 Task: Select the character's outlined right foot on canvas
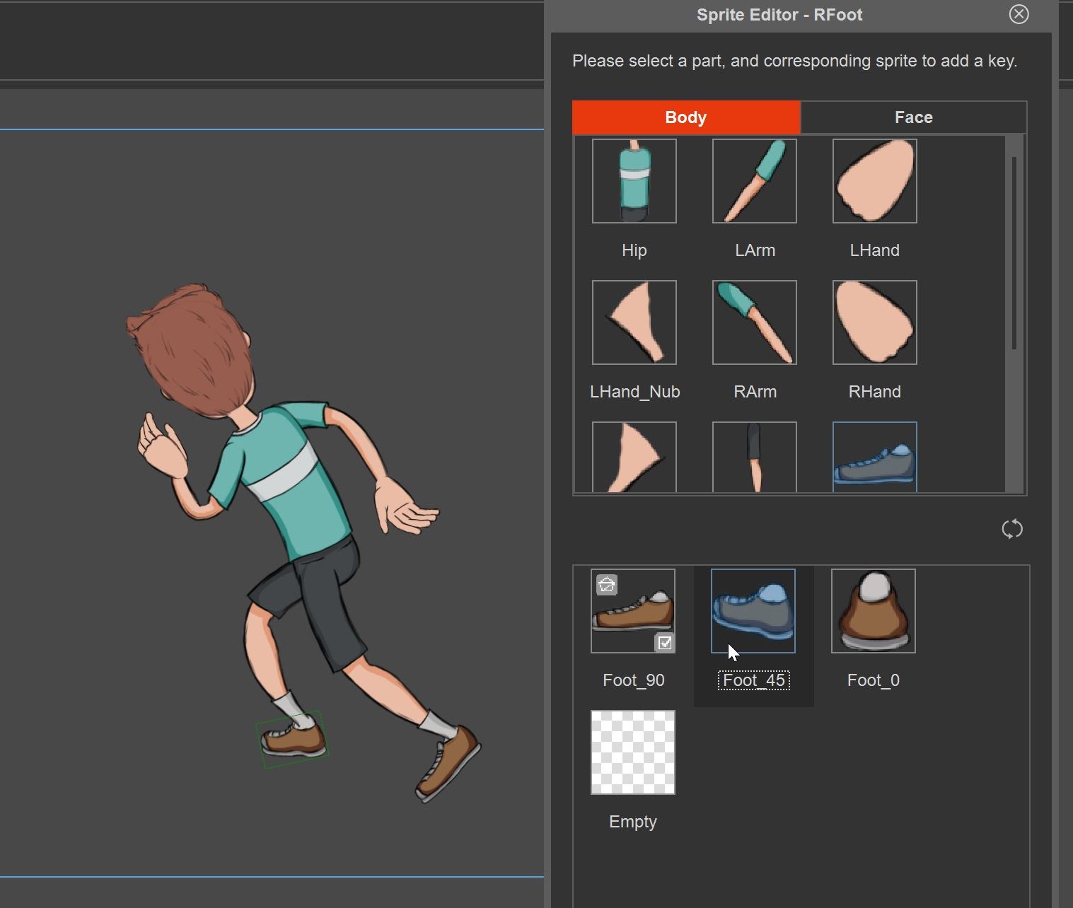[x=294, y=740]
